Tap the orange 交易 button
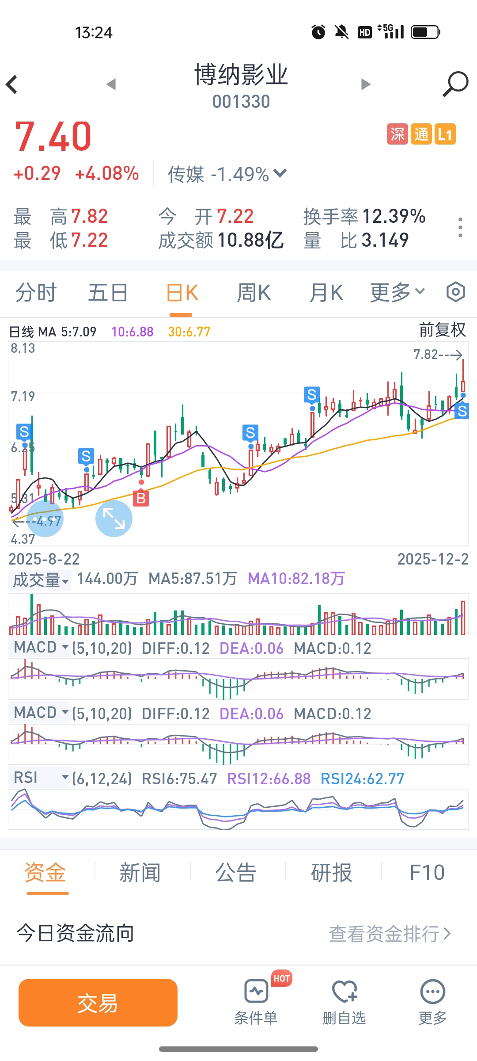Viewport: 477px width, 1061px height. click(x=98, y=1003)
